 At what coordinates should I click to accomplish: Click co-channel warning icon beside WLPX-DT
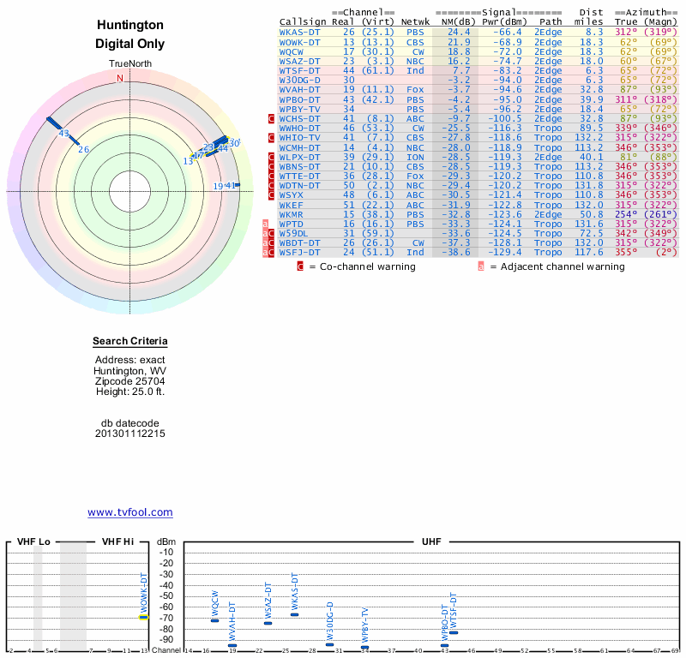click(272, 157)
